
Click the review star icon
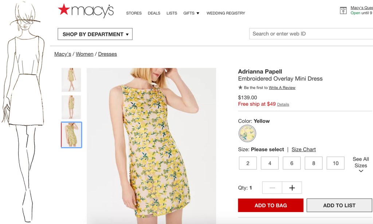tap(240, 87)
